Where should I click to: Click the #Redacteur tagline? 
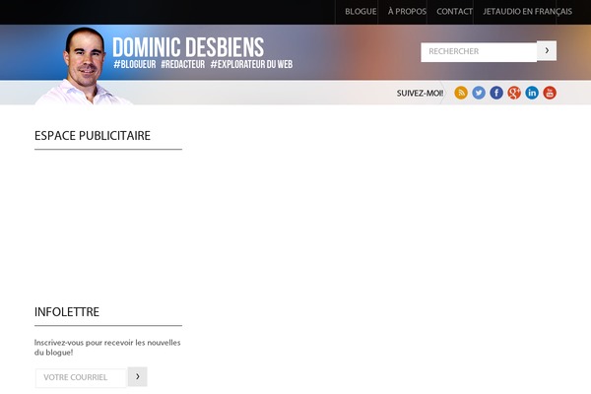(x=183, y=64)
